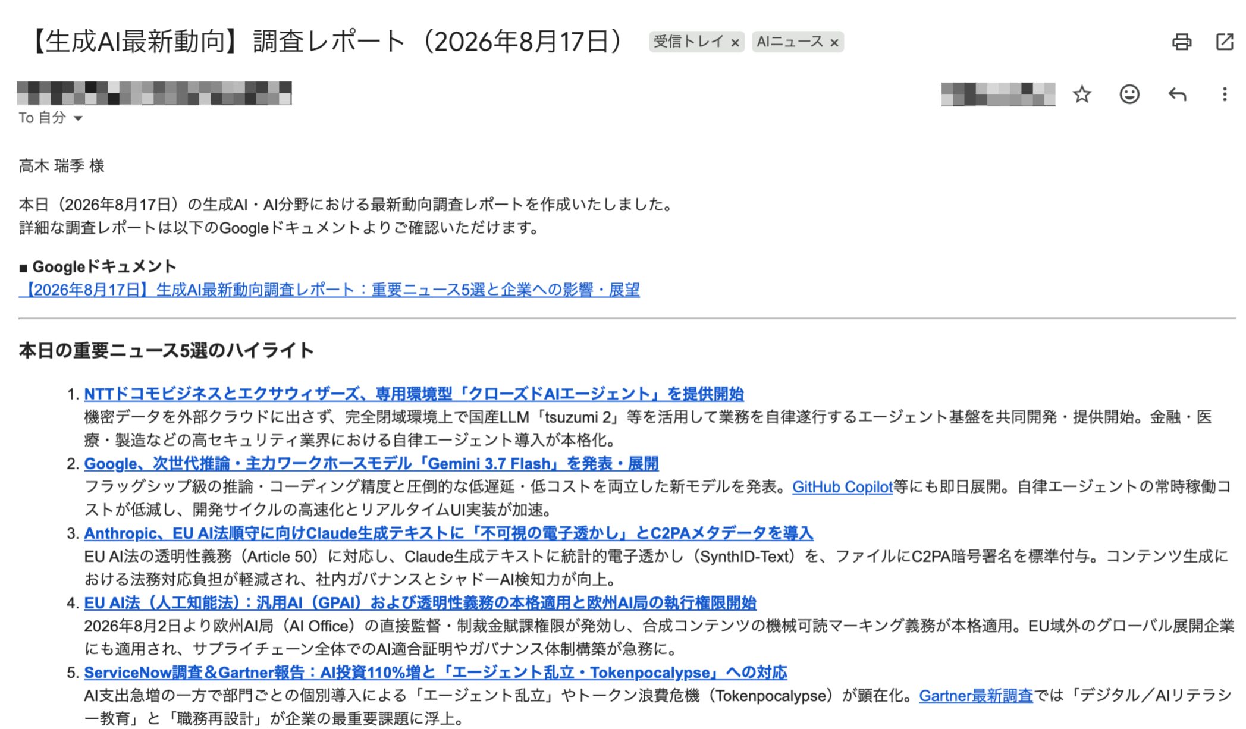
Task: Click the sentence starting 本日（2026年8月17日）の生成AI
Action: pos(346,204)
